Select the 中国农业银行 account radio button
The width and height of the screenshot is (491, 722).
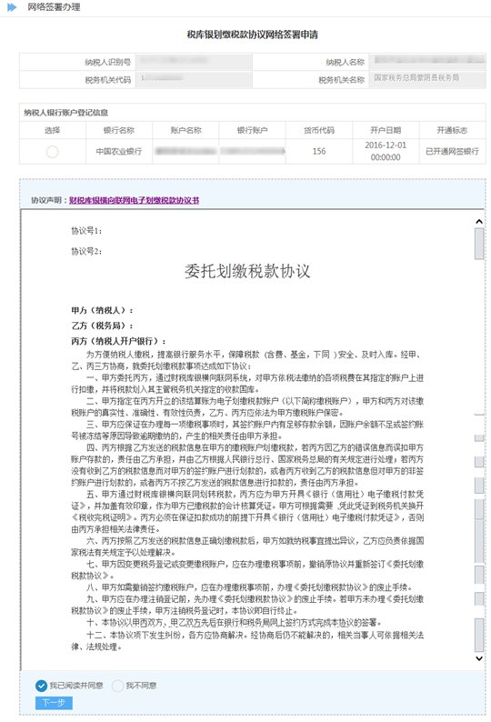point(52,152)
